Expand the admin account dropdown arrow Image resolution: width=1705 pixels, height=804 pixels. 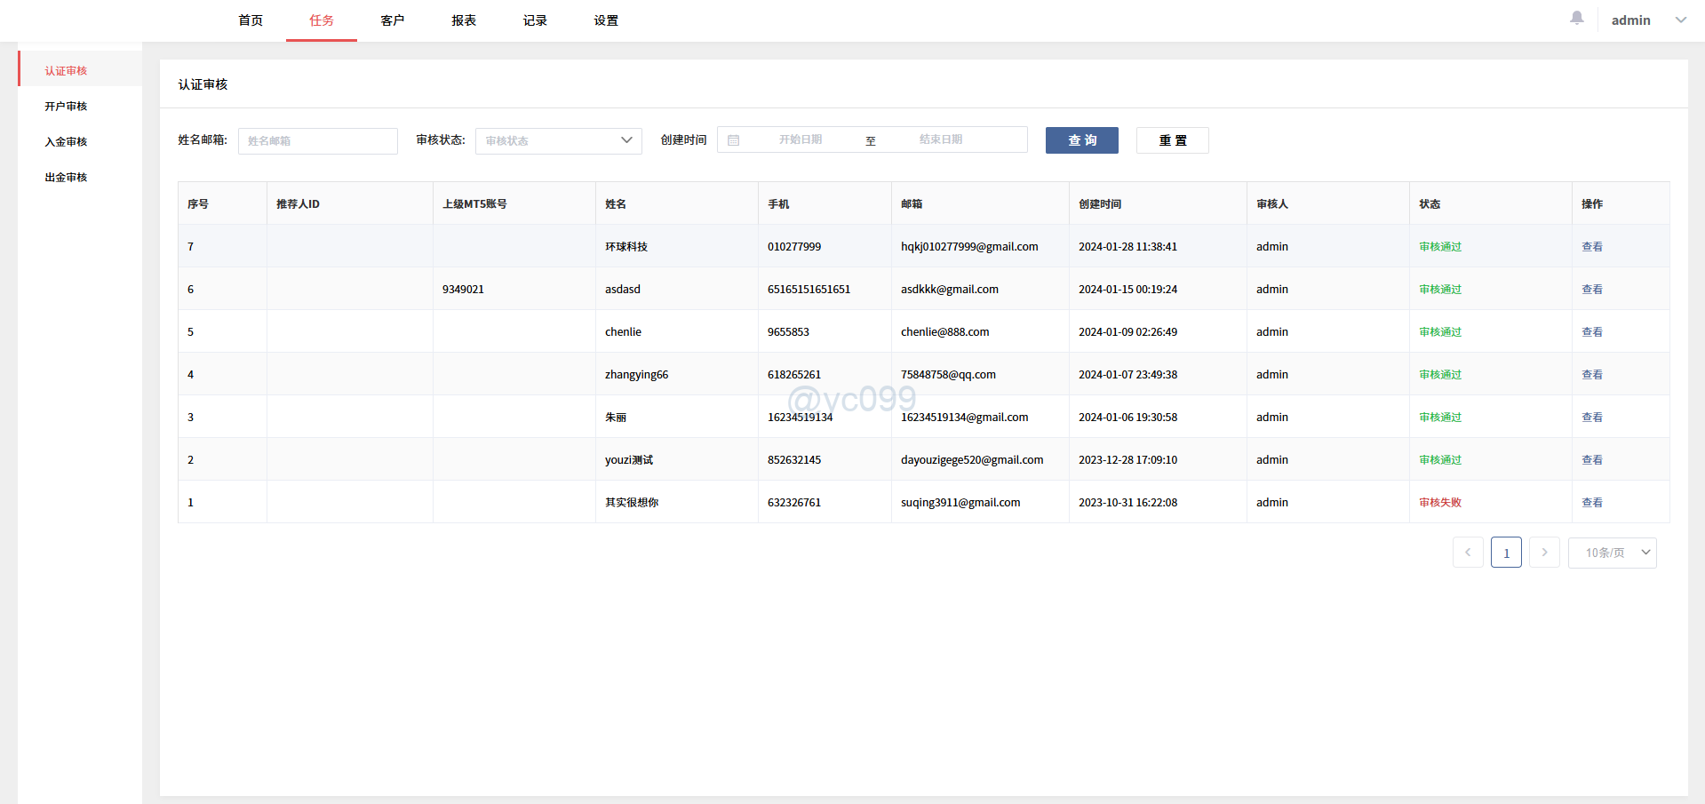(1681, 19)
